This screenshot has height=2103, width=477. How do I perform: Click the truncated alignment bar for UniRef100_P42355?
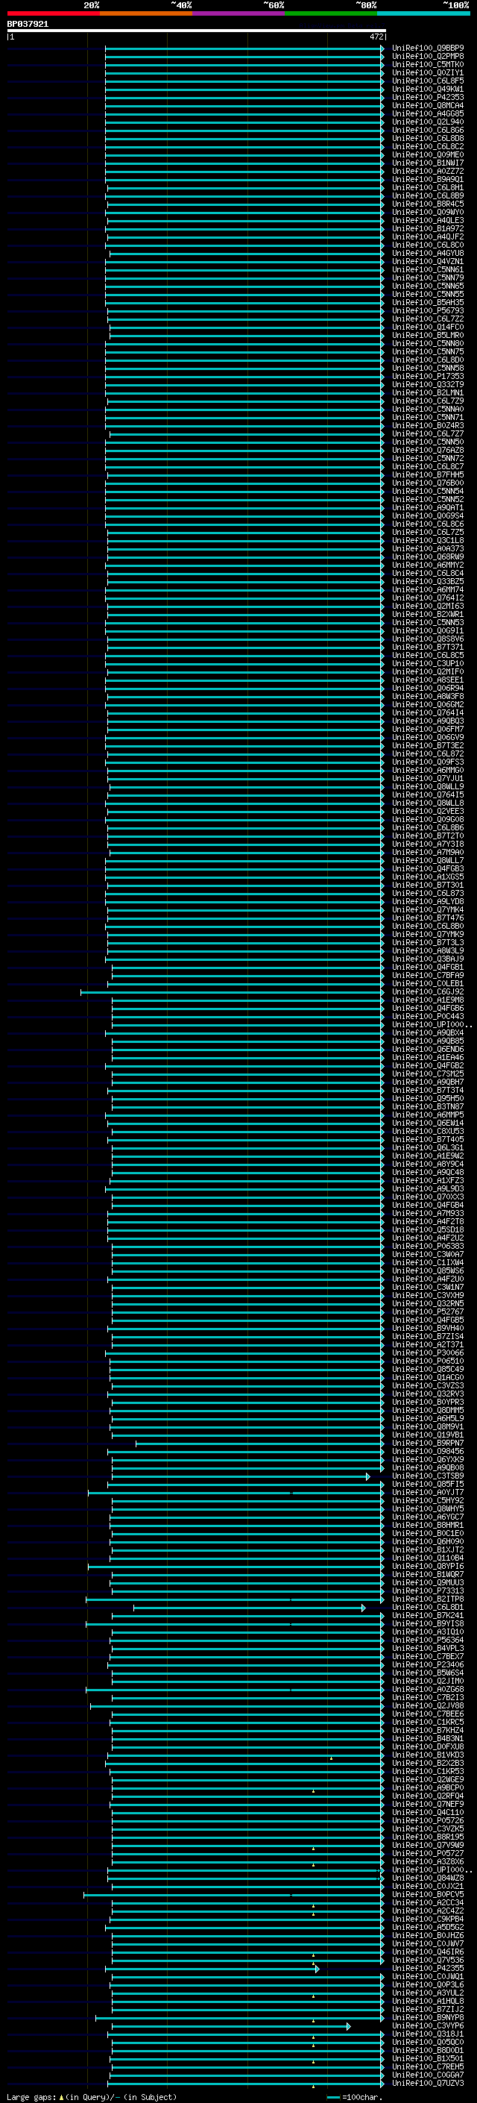pos(212,1969)
